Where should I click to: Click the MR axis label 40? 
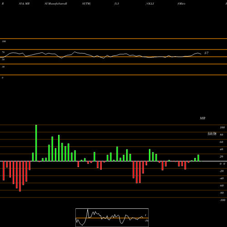[x=221, y=149]
